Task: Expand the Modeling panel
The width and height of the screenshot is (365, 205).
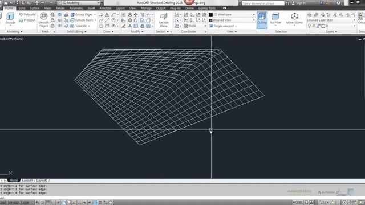Action: pos(15,31)
